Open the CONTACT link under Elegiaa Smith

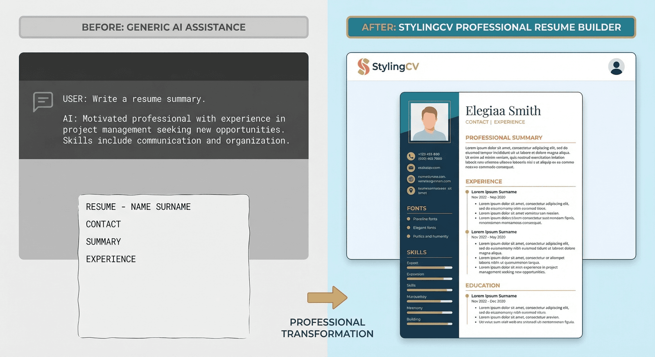(477, 122)
